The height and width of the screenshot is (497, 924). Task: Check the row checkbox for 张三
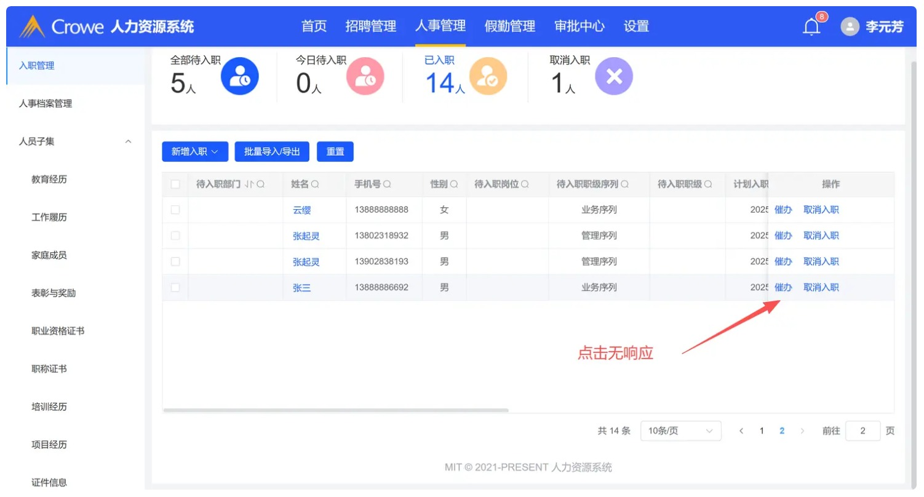pyautogui.click(x=175, y=287)
